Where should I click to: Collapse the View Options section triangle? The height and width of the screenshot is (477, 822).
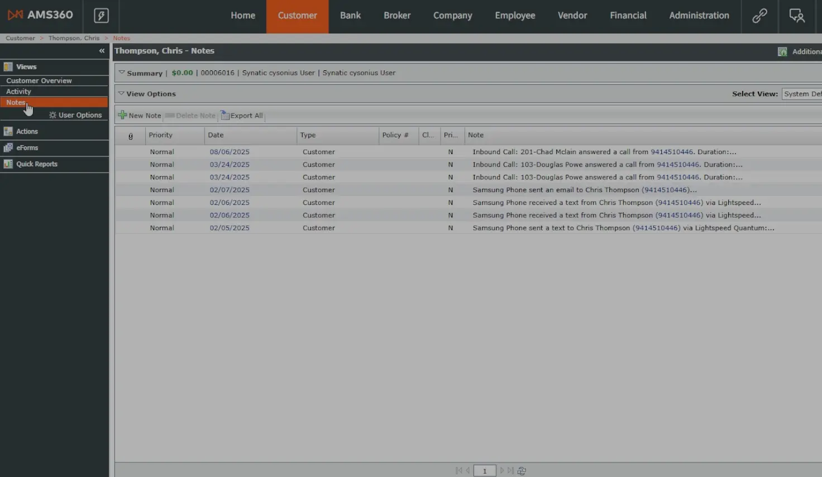coord(121,93)
